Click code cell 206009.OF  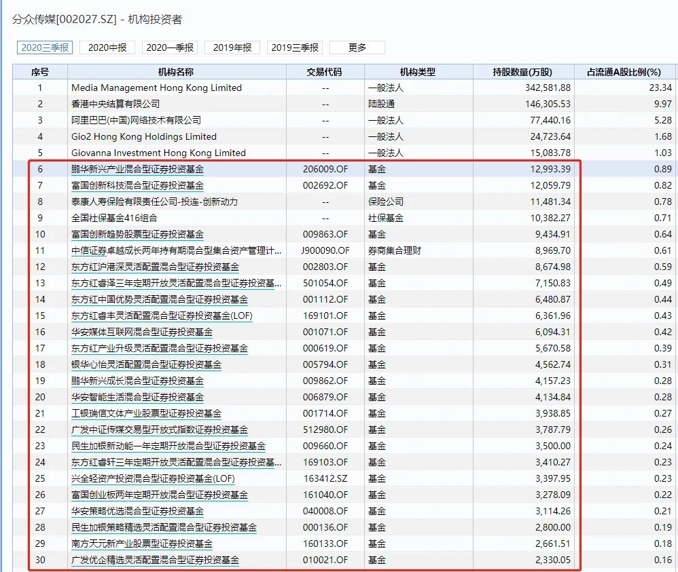(325, 170)
